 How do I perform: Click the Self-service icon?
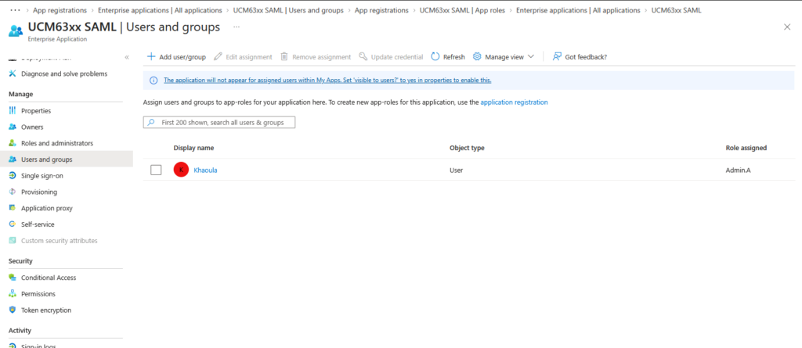13,224
